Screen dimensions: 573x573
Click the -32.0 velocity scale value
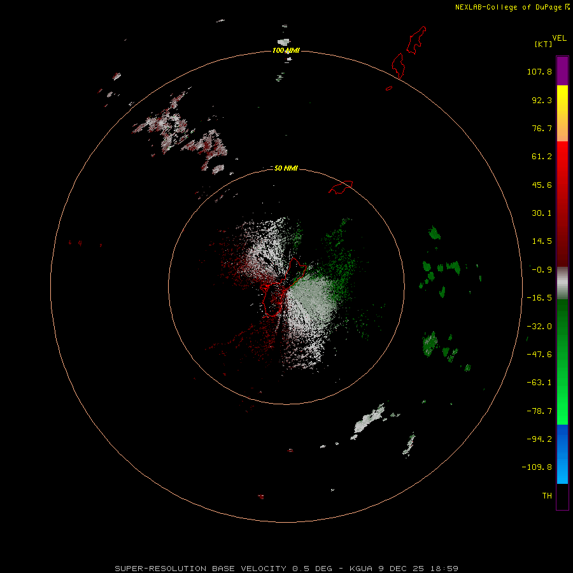[539, 327]
